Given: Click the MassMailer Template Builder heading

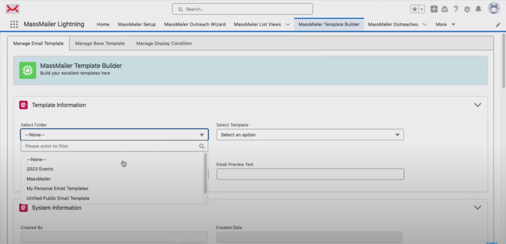Looking at the screenshot, I should pyautogui.click(x=81, y=66).
